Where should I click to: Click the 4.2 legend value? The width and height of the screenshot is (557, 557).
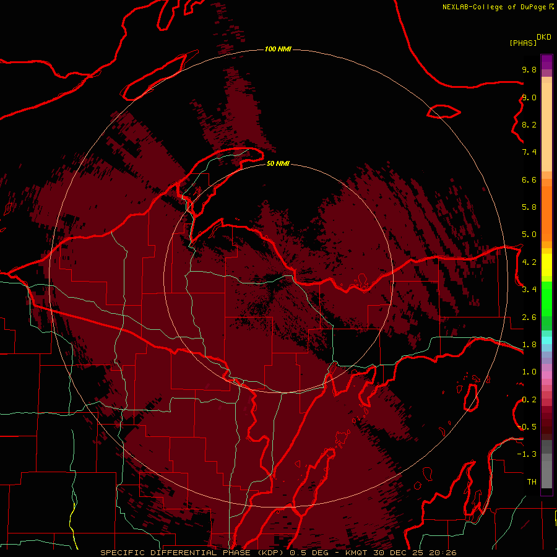pyautogui.click(x=529, y=262)
